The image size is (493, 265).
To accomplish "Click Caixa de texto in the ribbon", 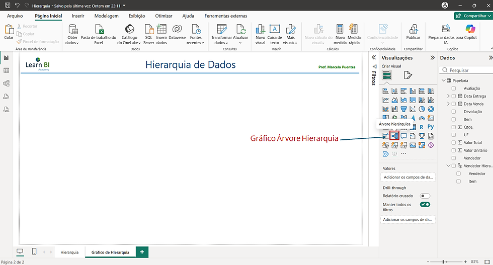I will 275,34.
